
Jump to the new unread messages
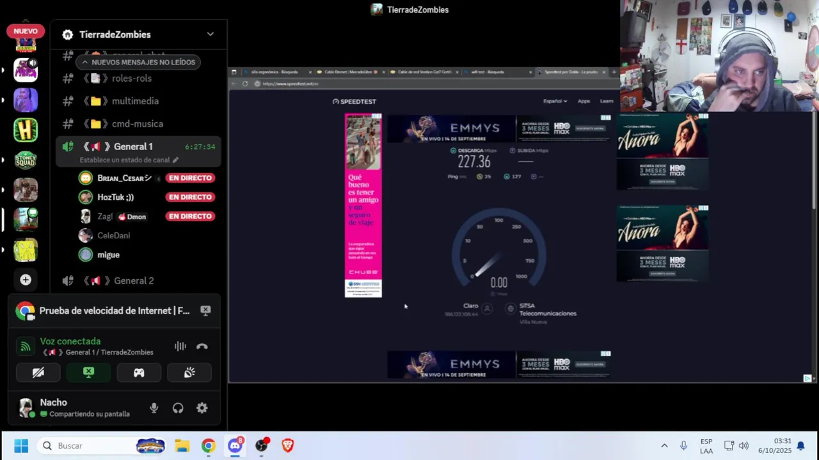(x=138, y=62)
